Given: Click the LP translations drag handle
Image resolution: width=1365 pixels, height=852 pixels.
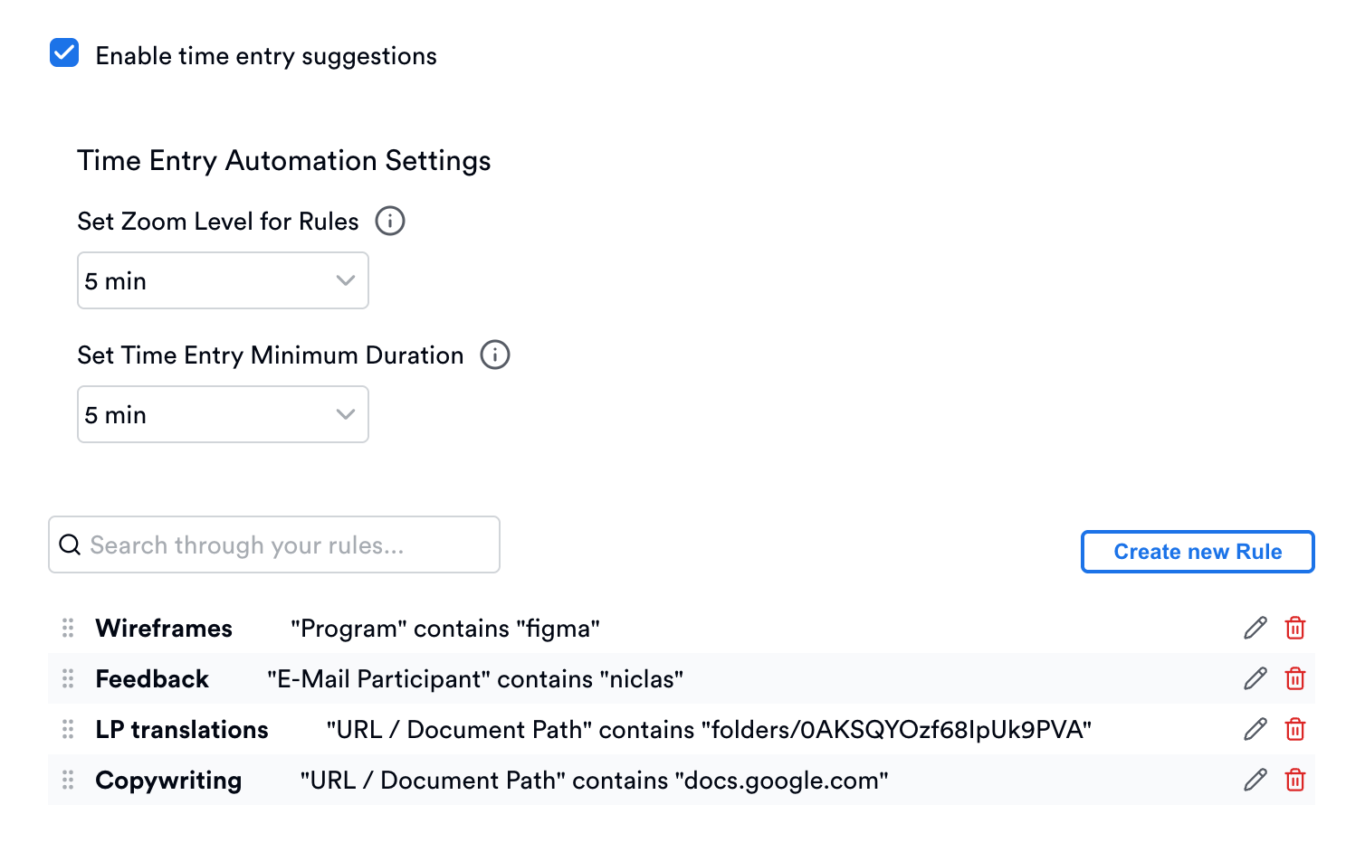Looking at the screenshot, I should 67,729.
